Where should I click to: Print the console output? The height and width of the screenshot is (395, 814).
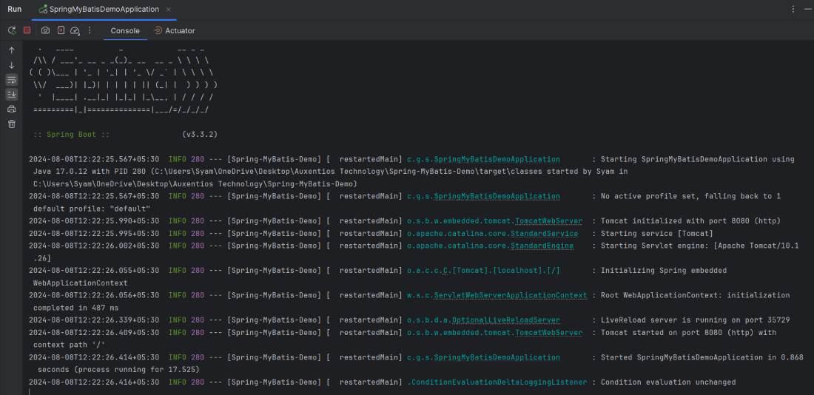click(x=12, y=109)
